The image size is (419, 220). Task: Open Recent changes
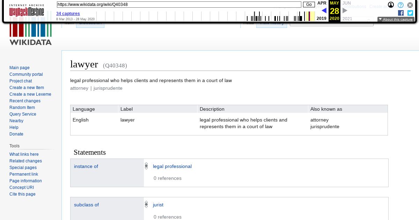point(25,101)
